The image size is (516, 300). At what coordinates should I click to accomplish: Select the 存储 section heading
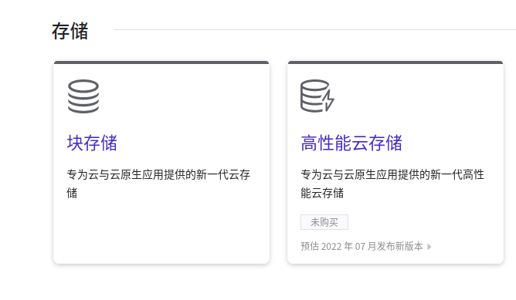click(x=70, y=31)
